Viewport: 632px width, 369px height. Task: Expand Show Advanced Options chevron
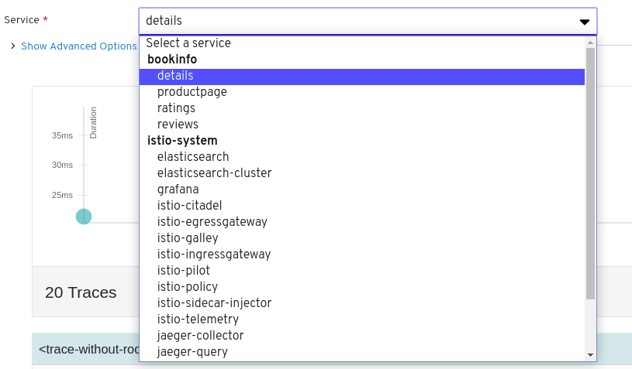[x=13, y=46]
